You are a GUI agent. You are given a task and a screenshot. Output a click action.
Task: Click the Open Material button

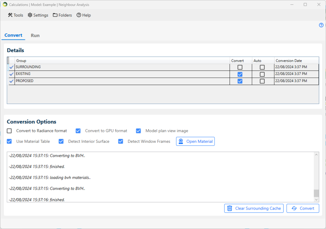tap(195, 141)
